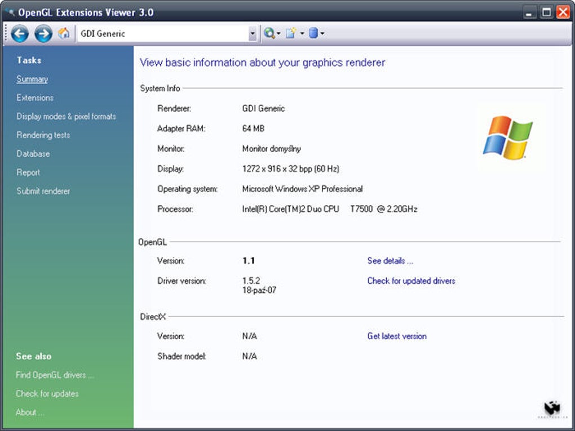Close the OpenGL Extensions Viewer window
Image resolution: width=575 pixels, height=431 pixels.
tap(563, 12)
